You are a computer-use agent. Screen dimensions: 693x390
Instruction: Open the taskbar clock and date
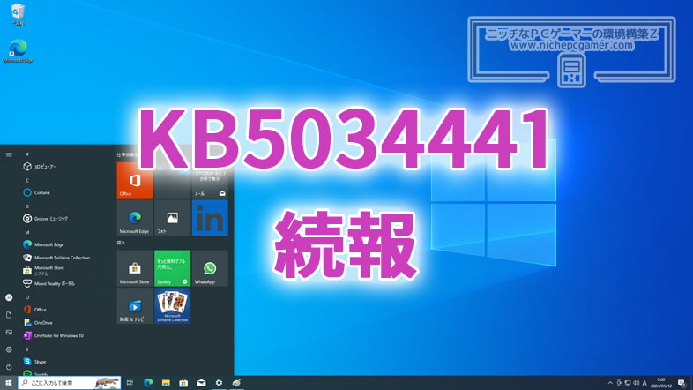(x=660, y=383)
